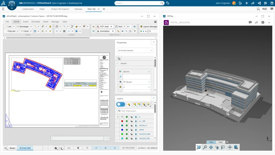Expand the ByColor color dropdown

pyautogui.click(x=149, y=72)
